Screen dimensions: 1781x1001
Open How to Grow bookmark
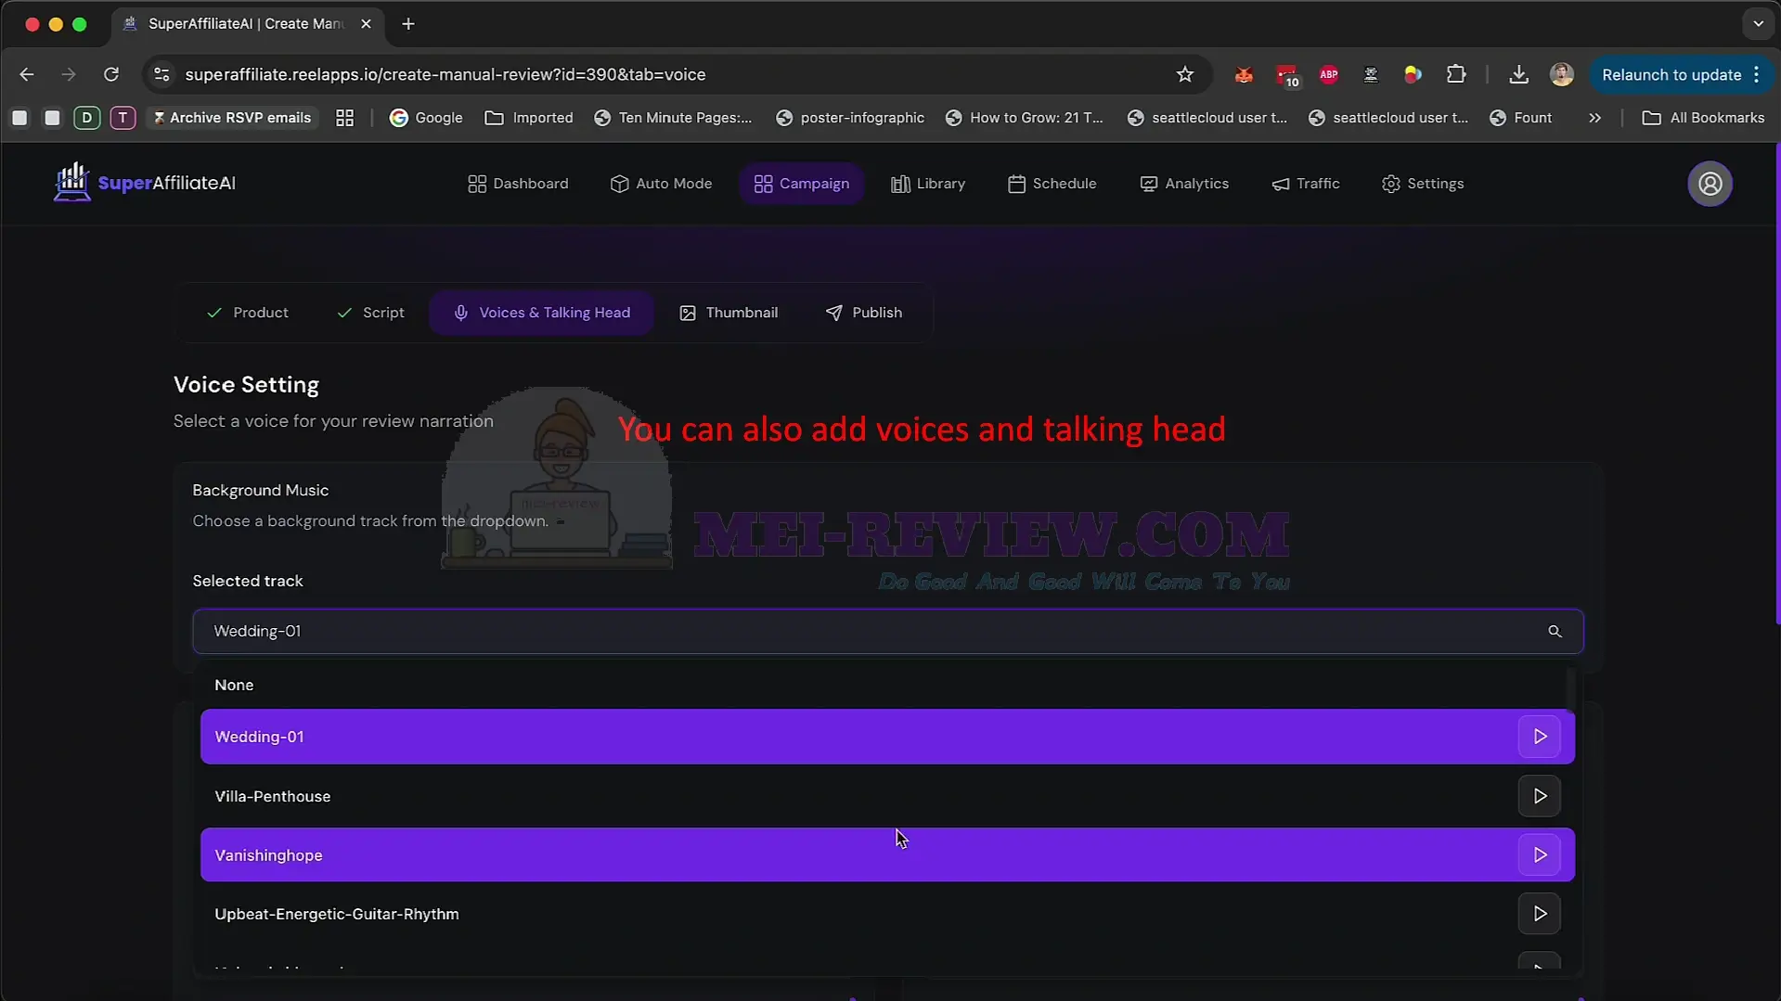(x=1025, y=118)
